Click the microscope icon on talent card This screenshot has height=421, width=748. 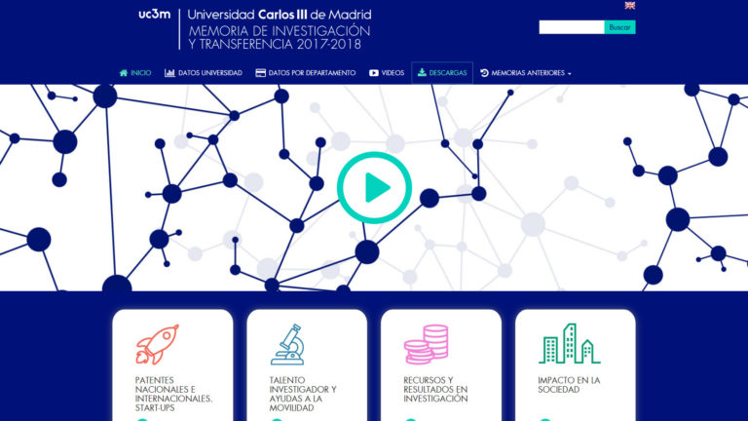[287, 345]
